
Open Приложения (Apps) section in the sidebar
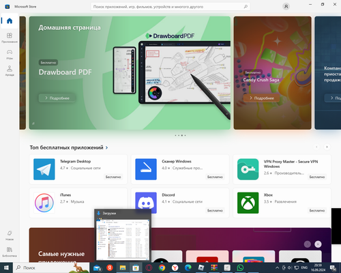coord(10,38)
